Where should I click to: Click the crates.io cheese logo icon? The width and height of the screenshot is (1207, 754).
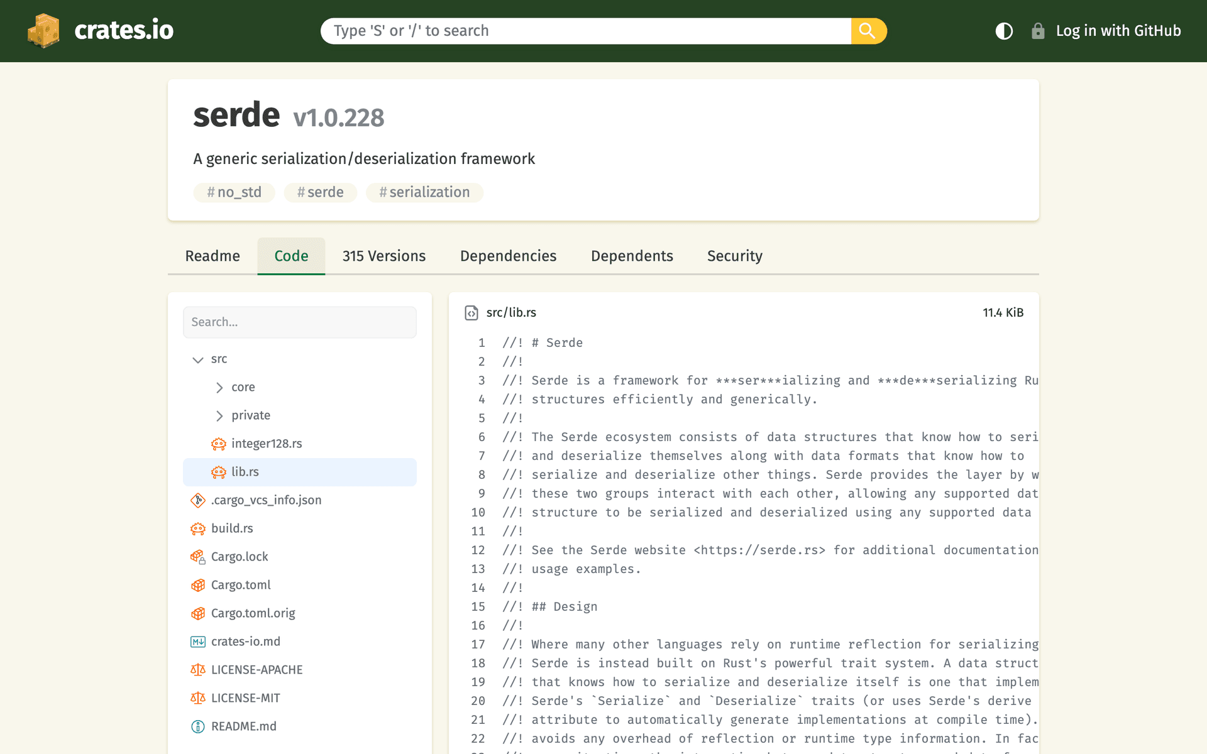click(43, 31)
